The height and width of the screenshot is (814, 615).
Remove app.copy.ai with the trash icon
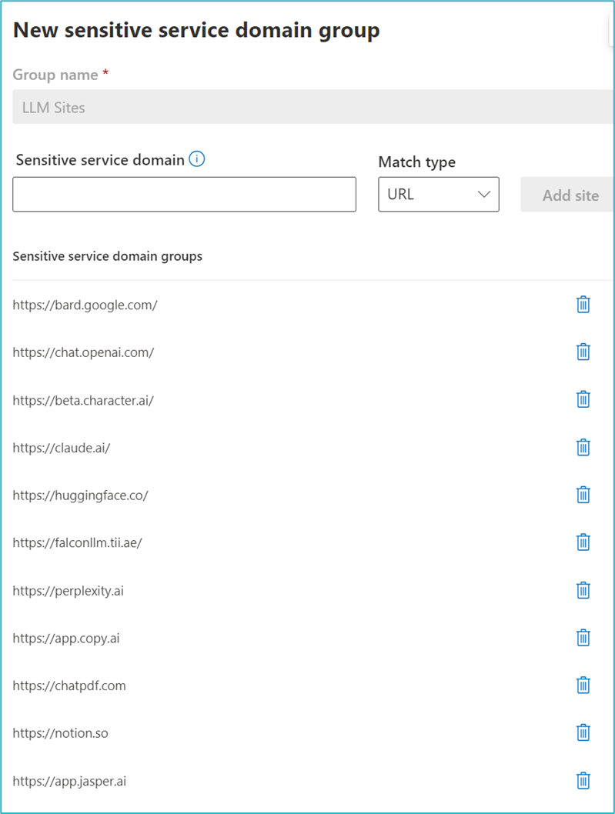click(583, 638)
